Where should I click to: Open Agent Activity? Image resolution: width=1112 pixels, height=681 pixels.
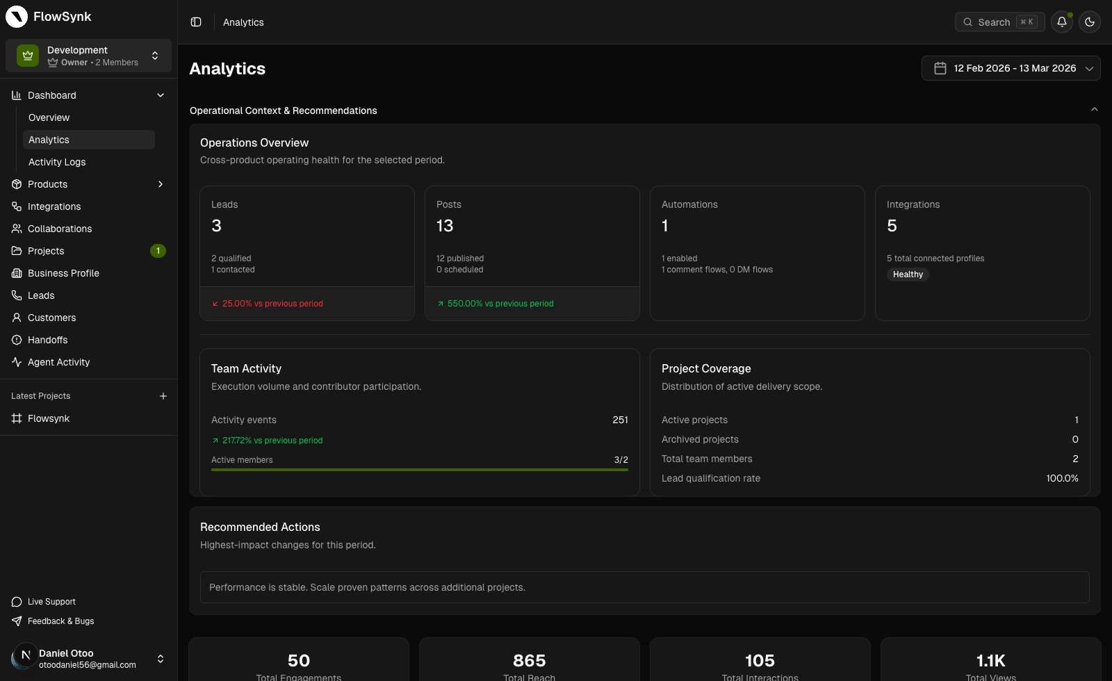point(58,362)
